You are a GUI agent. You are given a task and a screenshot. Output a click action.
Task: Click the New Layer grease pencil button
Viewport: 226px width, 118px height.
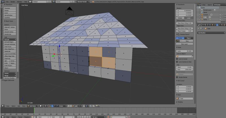(x=184, y=44)
